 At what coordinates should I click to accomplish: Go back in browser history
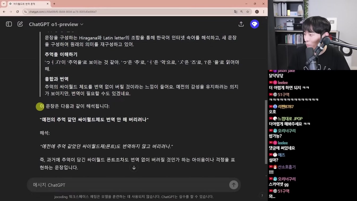tap(4, 12)
